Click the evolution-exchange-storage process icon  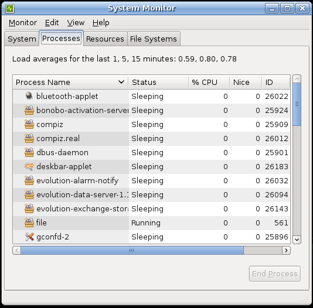point(29,208)
